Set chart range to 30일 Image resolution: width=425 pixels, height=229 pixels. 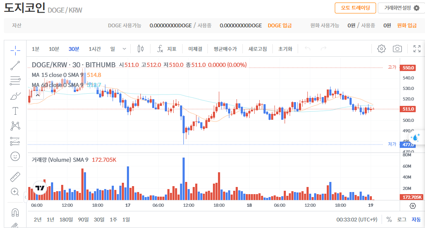pos(99,220)
